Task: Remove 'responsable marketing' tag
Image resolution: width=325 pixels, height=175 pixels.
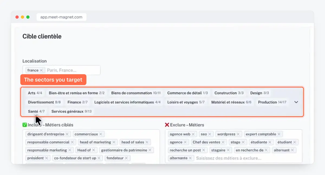Action: click(70, 150)
